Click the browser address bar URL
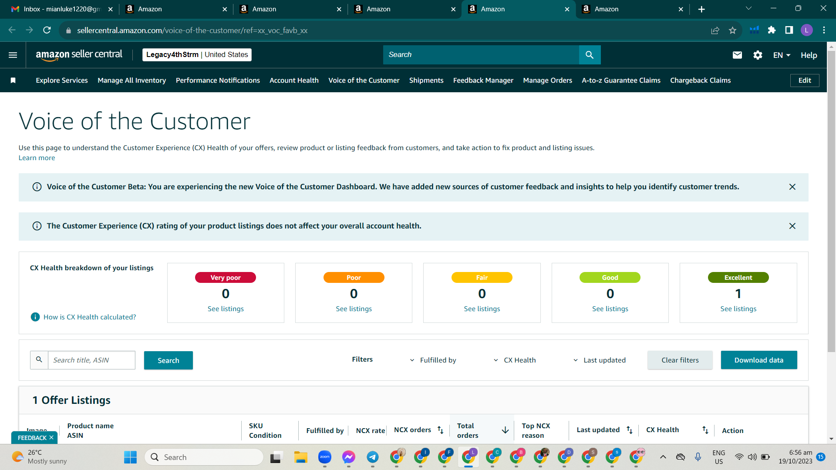Viewport: 836px width, 470px height. pos(192,30)
